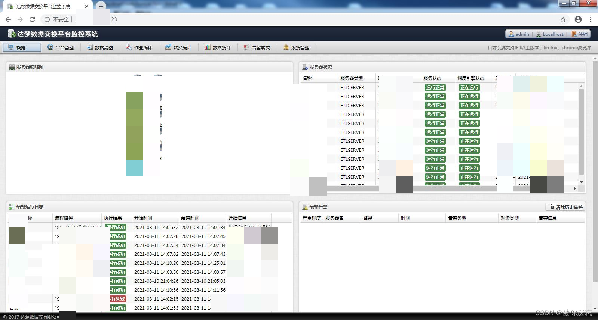Sort log by 结束时间 column
Screen dimensions: 598x320
(203, 218)
